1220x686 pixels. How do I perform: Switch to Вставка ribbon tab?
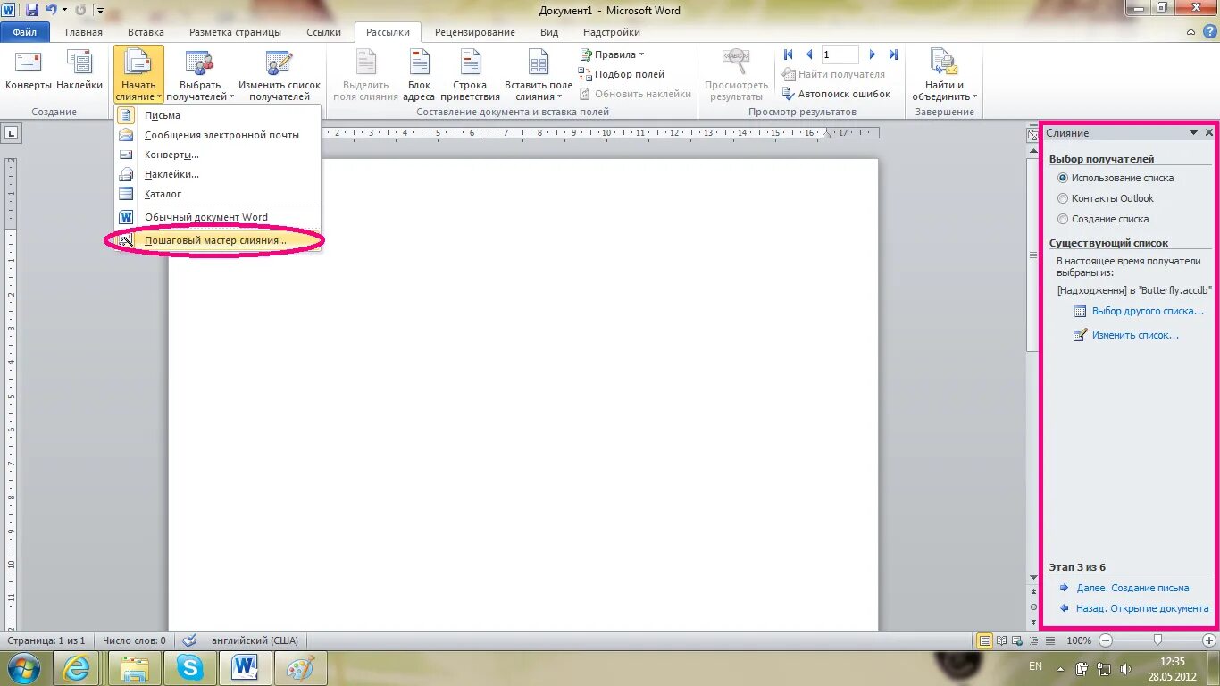pos(146,32)
